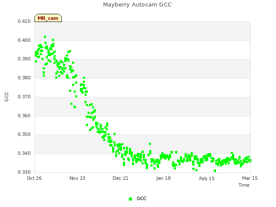The image size is (276, 207).
Task: Click the y-axis value 0.360
Action: 24,116
